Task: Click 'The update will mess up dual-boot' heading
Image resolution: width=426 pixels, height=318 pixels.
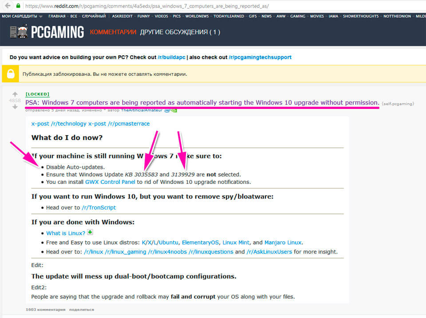Action: [x=134, y=276]
